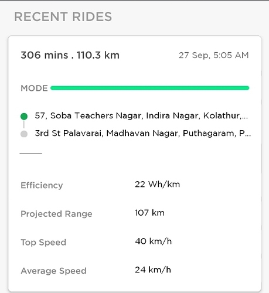The height and width of the screenshot is (293, 269).
Task: Click the Top Speed label
Action: [x=43, y=243]
